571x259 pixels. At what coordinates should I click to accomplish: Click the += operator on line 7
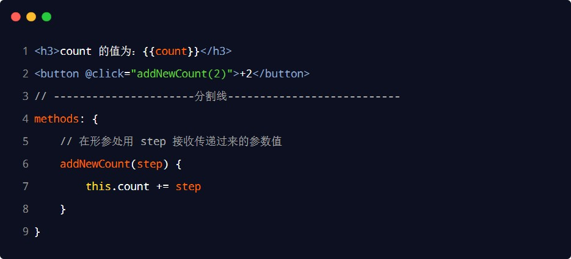(162, 186)
